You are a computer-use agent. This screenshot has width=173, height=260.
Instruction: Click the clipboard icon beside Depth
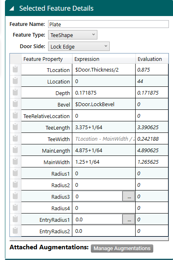click(15, 92)
